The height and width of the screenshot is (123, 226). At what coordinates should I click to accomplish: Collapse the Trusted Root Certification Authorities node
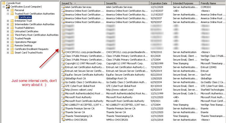coord(8,14)
